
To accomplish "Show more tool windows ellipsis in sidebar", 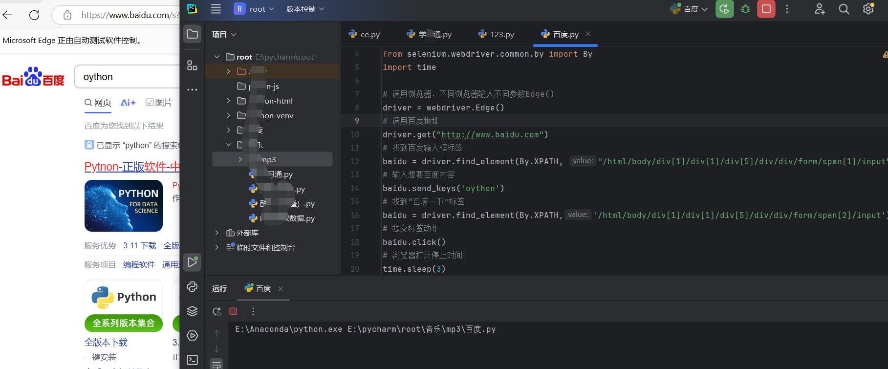I will pyautogui.click(x=192, y=89).
